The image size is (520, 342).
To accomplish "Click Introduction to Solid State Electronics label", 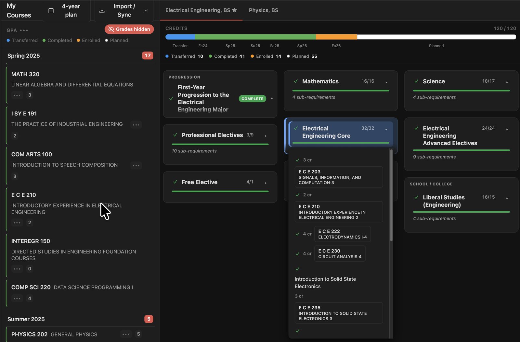I will pyautogui.click(x=325, y=283).
